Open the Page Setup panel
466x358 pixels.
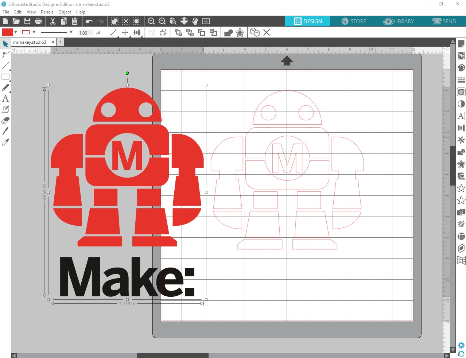tap(461, 44)
